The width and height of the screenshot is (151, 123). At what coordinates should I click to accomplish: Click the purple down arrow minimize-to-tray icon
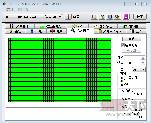[x=126, y=17]
